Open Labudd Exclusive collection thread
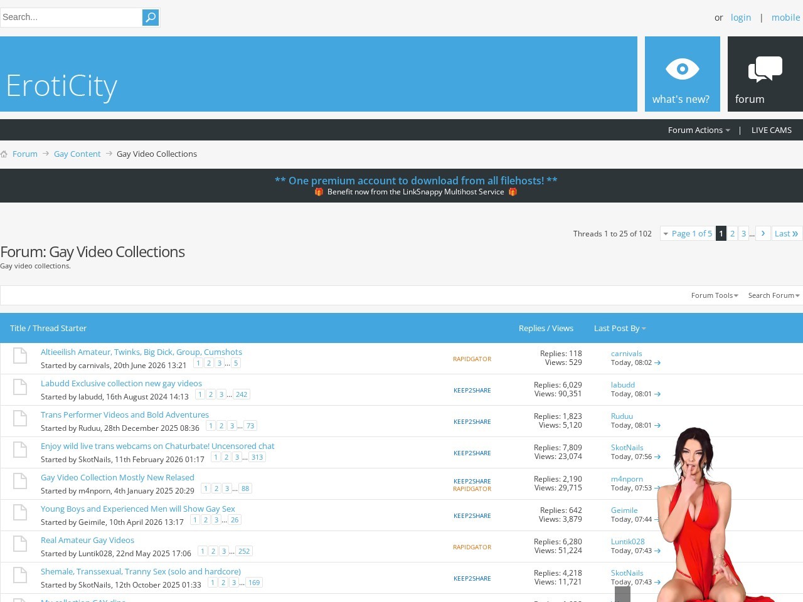This screenshot has width=803, height=602. [121, 383]
